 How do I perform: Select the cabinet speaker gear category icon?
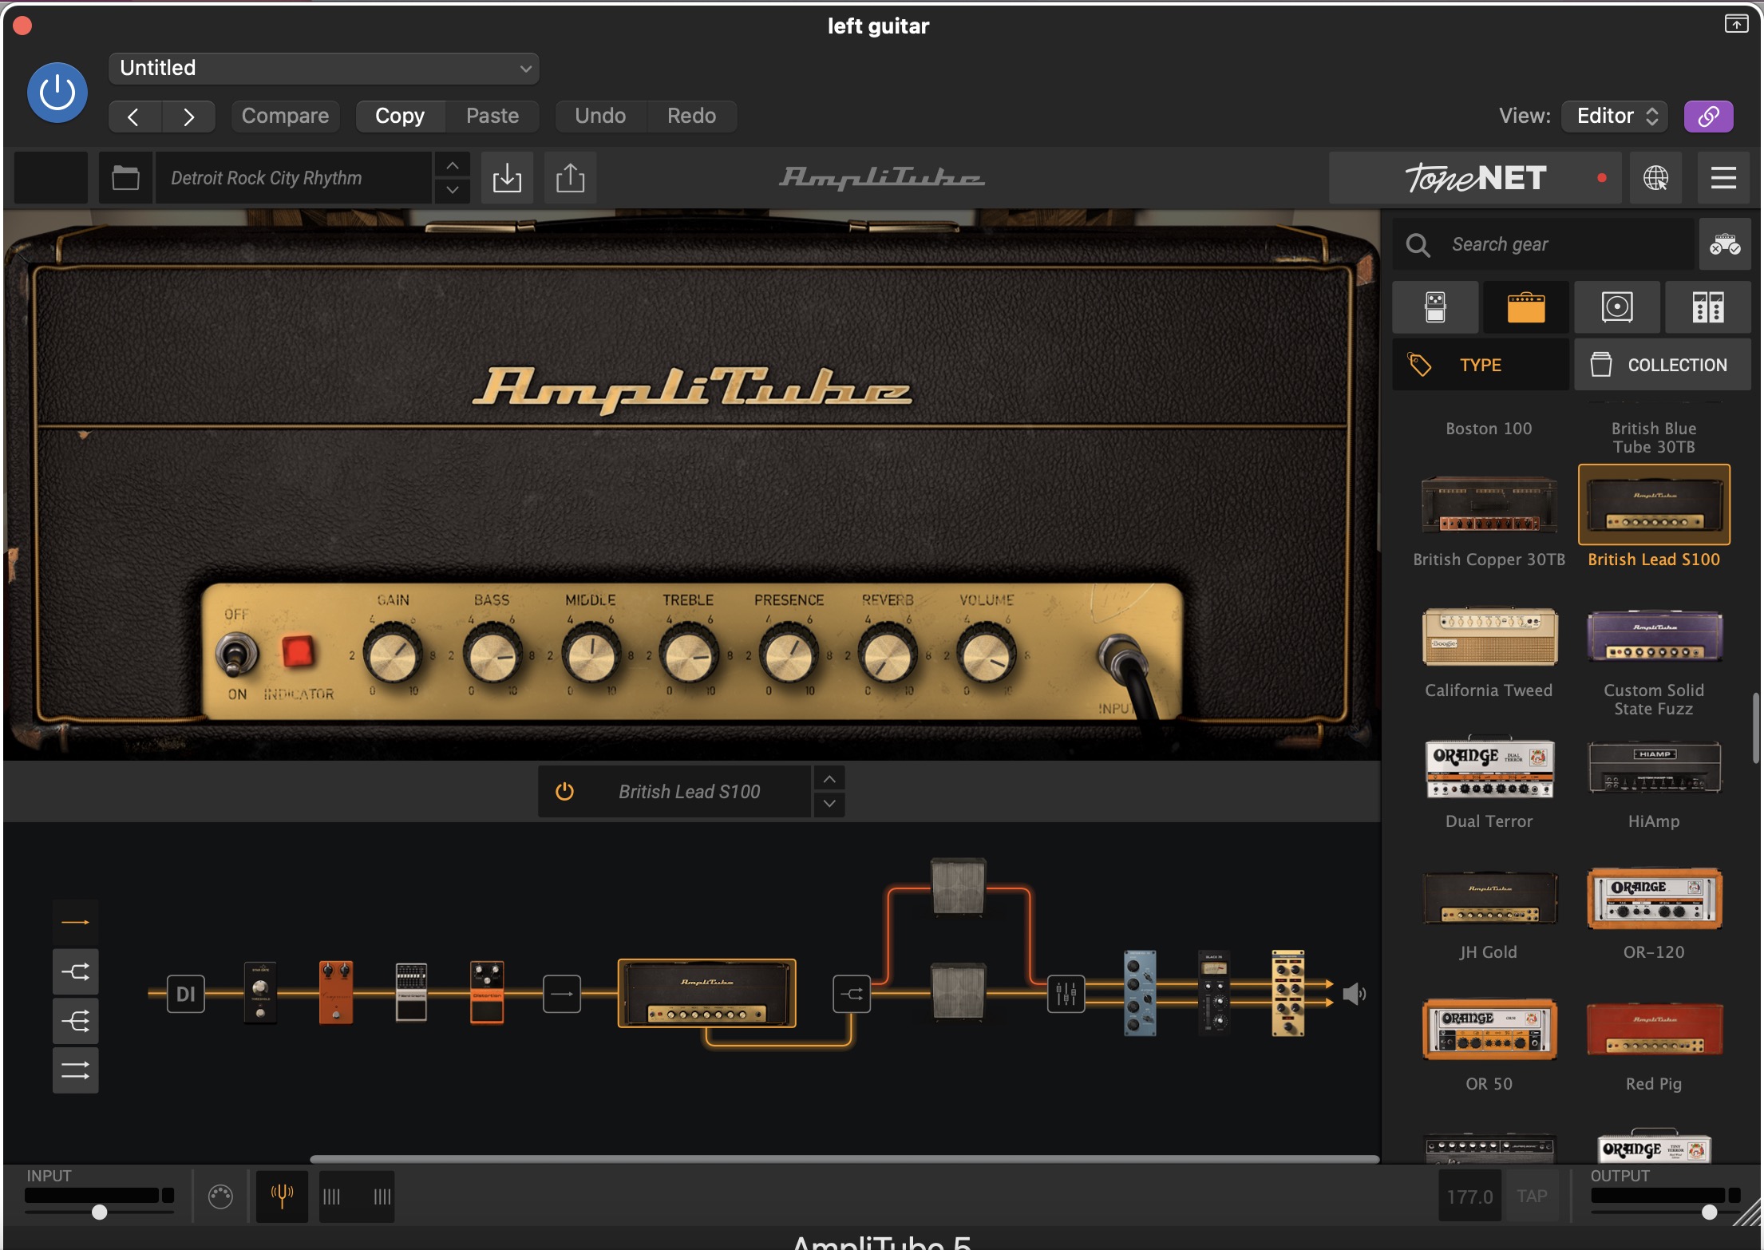click(x=1616, y=307)
